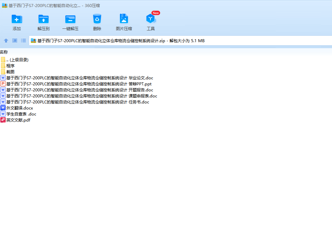Click the PDF icon of 英文文献.pdf

tap(3, 120)
